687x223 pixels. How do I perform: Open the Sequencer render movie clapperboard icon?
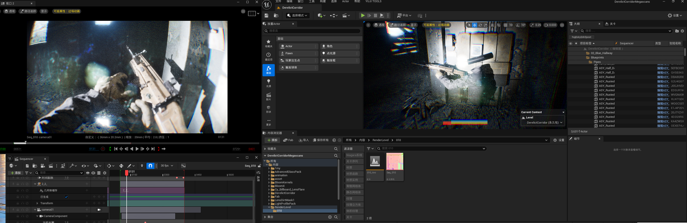(x=51, y=166)
